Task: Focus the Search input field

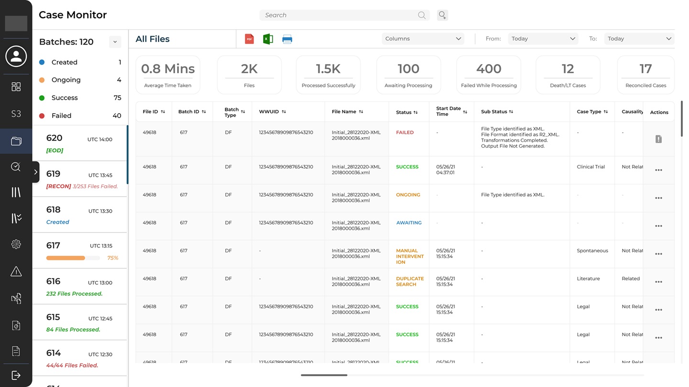Action: click(344, 15)
